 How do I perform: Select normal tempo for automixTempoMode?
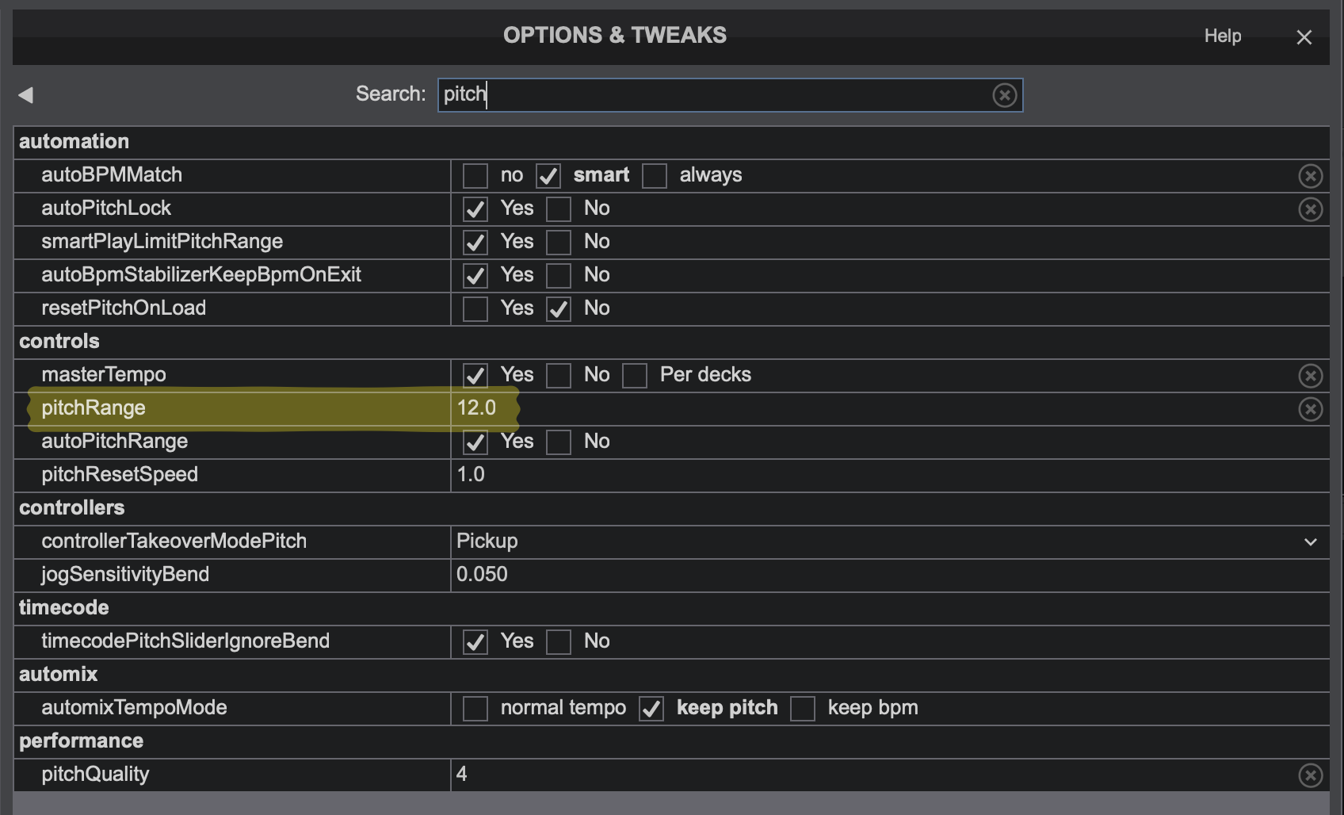click(x=475, y=709)
